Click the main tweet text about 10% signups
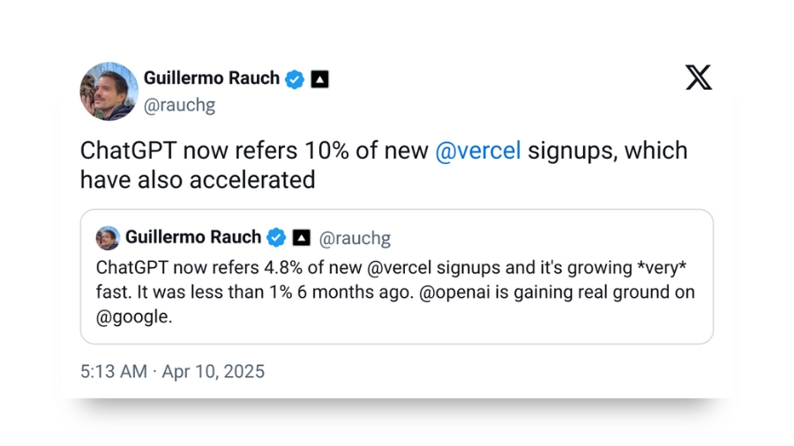This screenshot has width=794, height=446. [384, 165]
